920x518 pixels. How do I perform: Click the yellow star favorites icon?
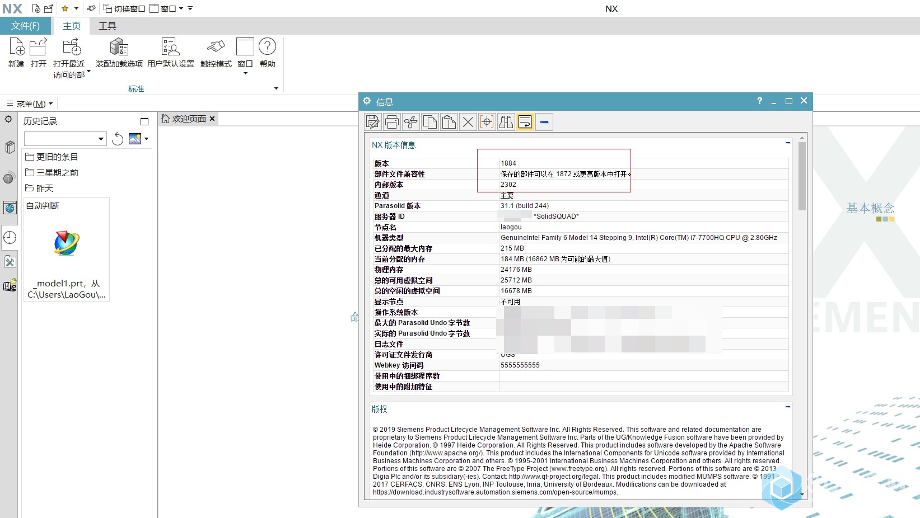pyautogui.click(x=65, y=8)
